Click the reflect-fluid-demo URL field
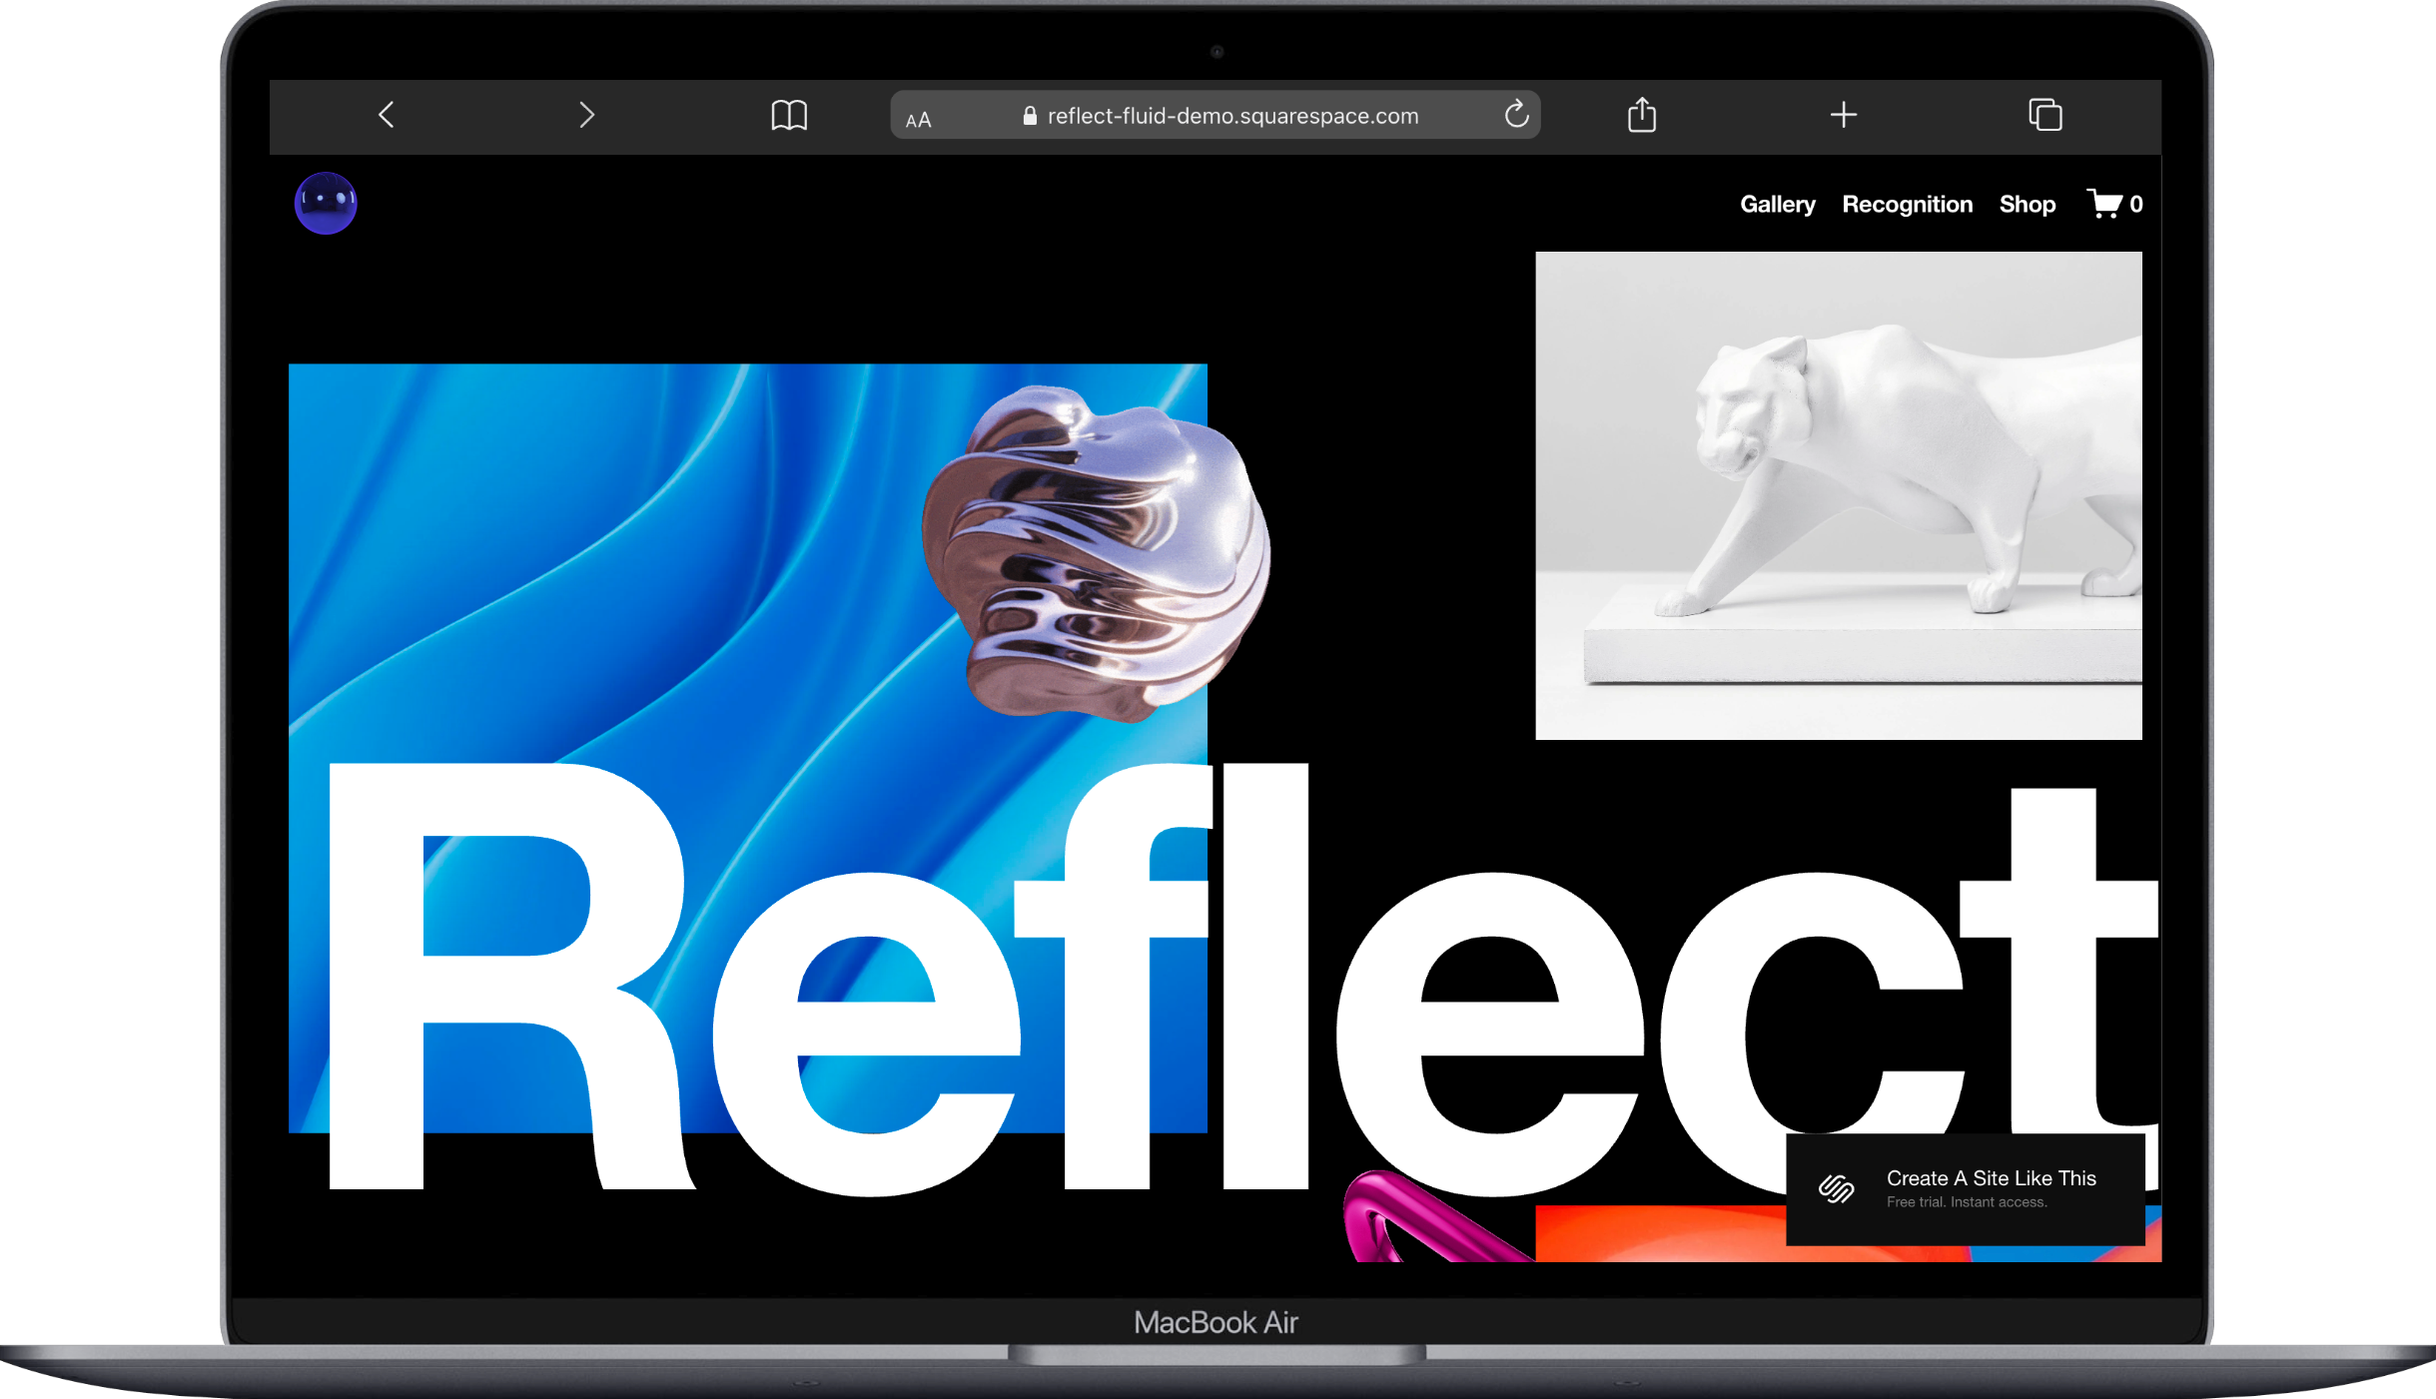Viewport: 2436px width, 1399px height. [1232, 116]
